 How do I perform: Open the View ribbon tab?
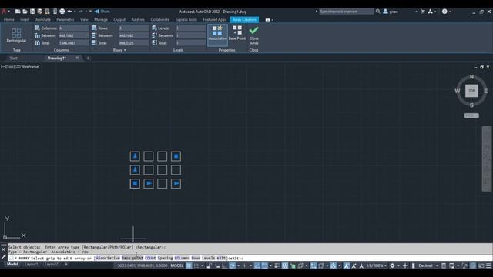point(84,19)
